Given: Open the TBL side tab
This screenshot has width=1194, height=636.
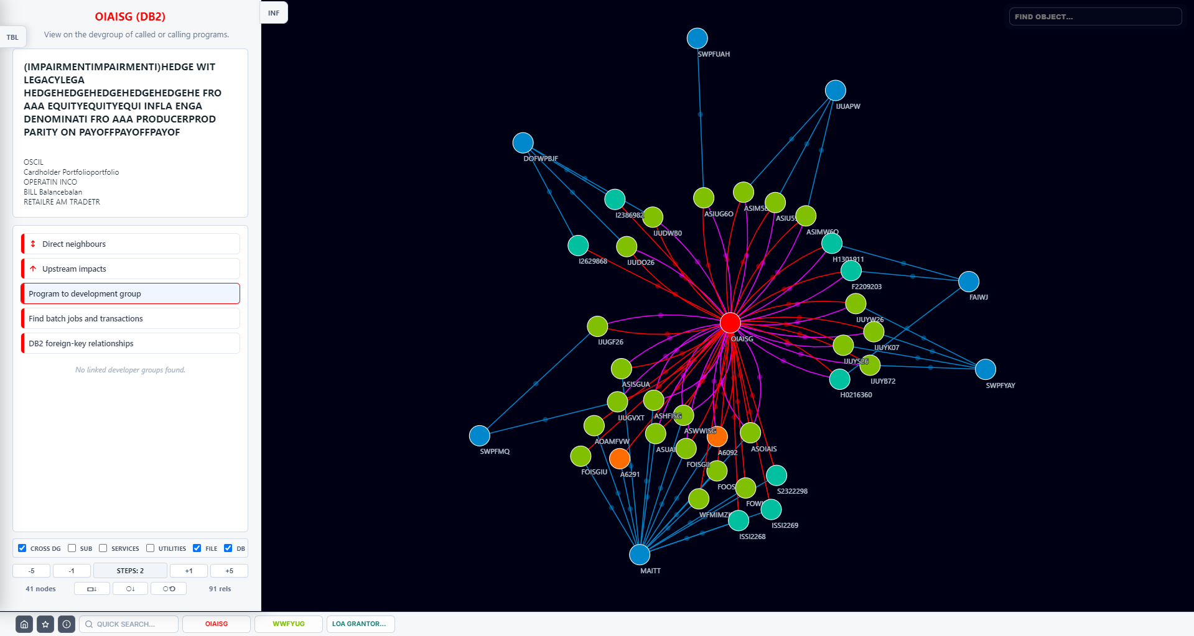Looking at the screenshot, I should 13,37.
